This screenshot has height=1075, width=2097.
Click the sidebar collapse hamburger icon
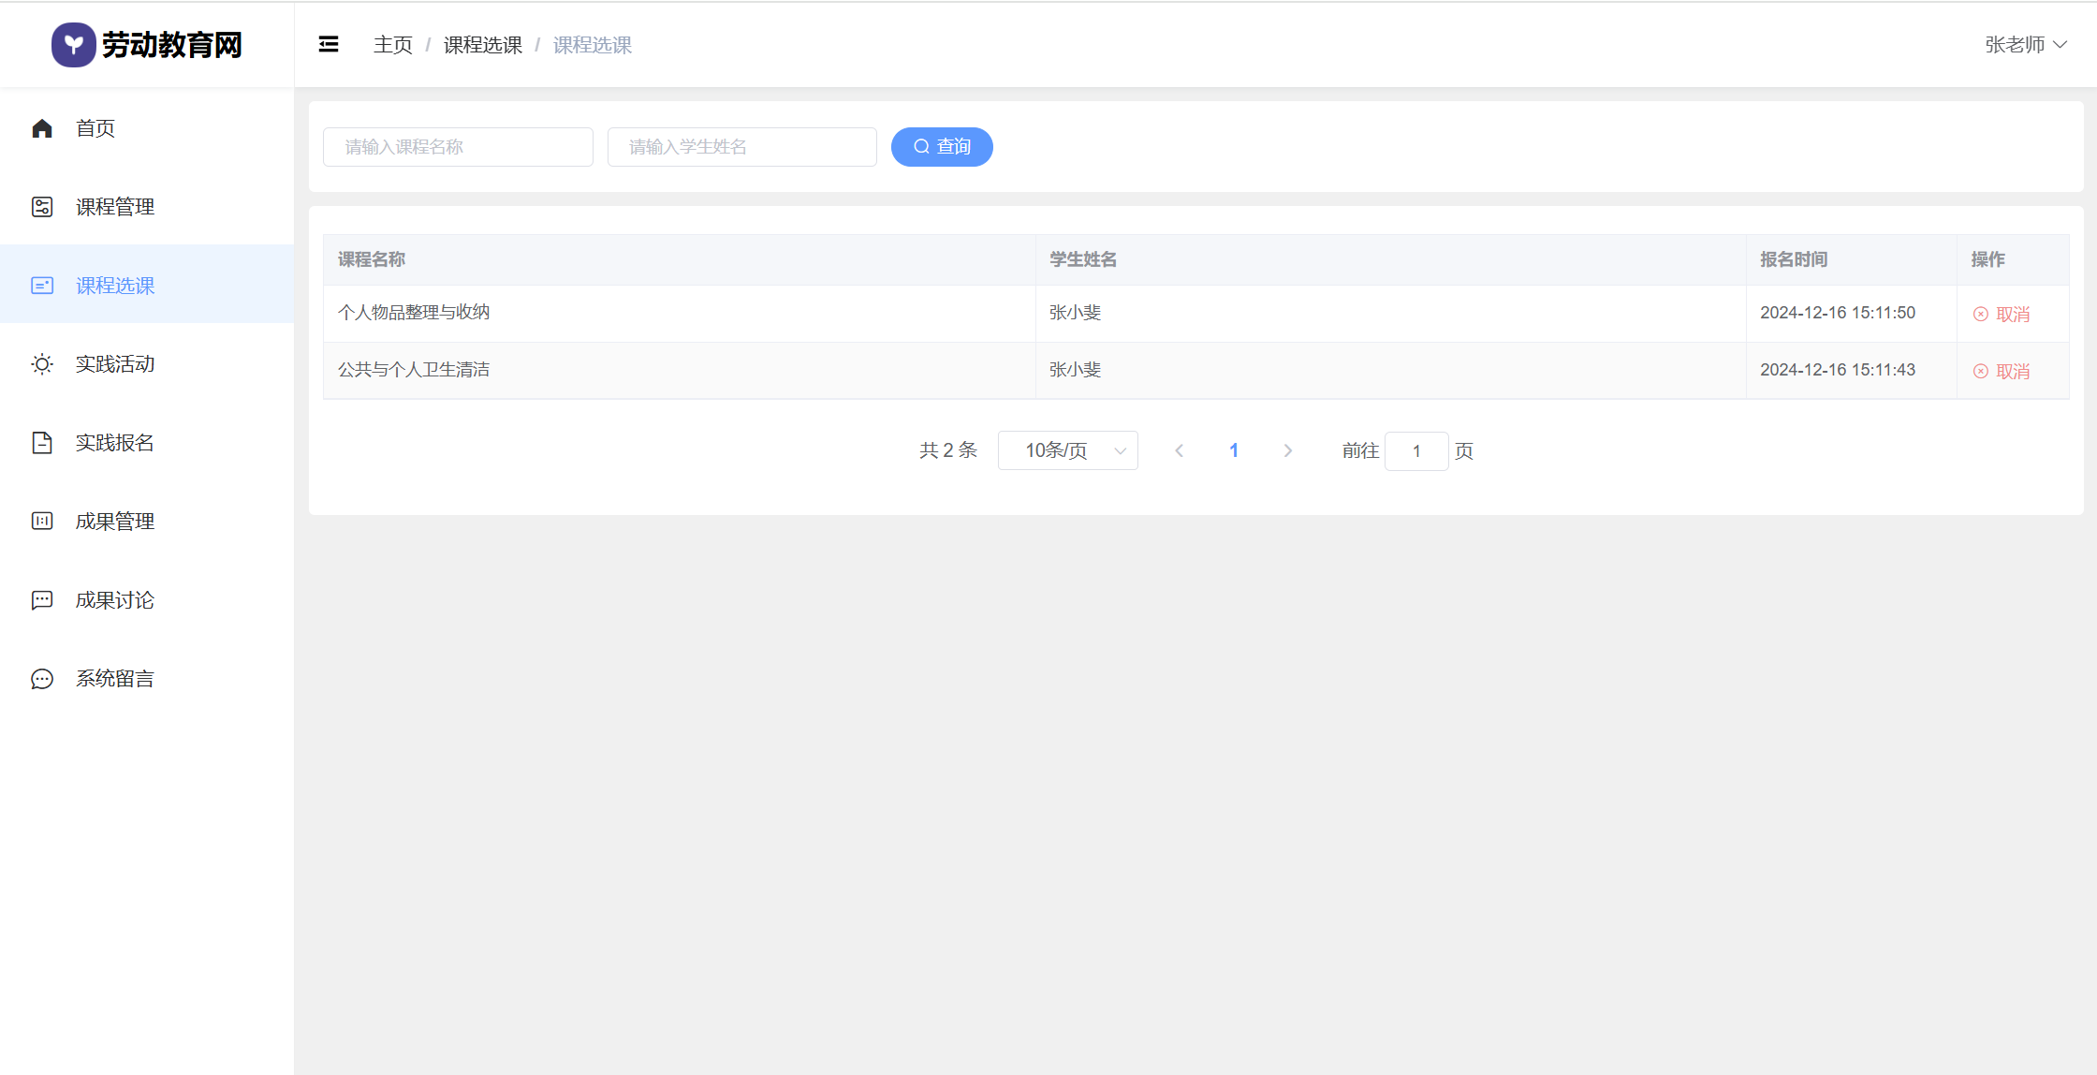329,44
